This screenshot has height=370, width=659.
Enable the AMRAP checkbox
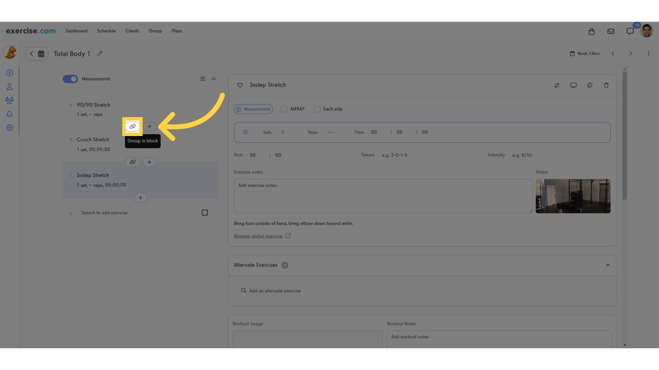click(x=284, y=109)
